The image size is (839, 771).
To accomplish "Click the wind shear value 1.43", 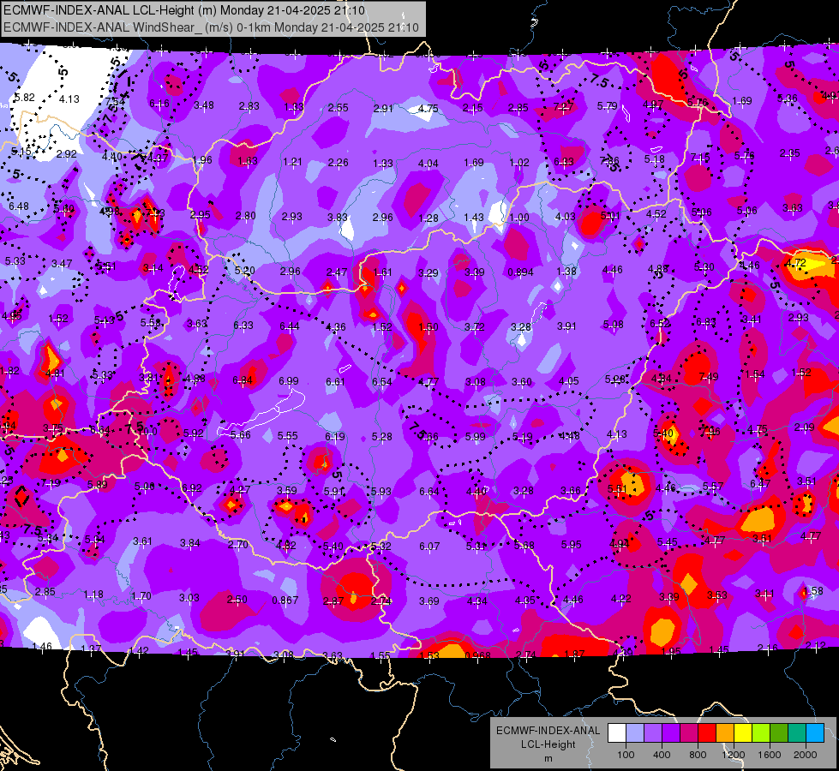I will tap(474, 218).
